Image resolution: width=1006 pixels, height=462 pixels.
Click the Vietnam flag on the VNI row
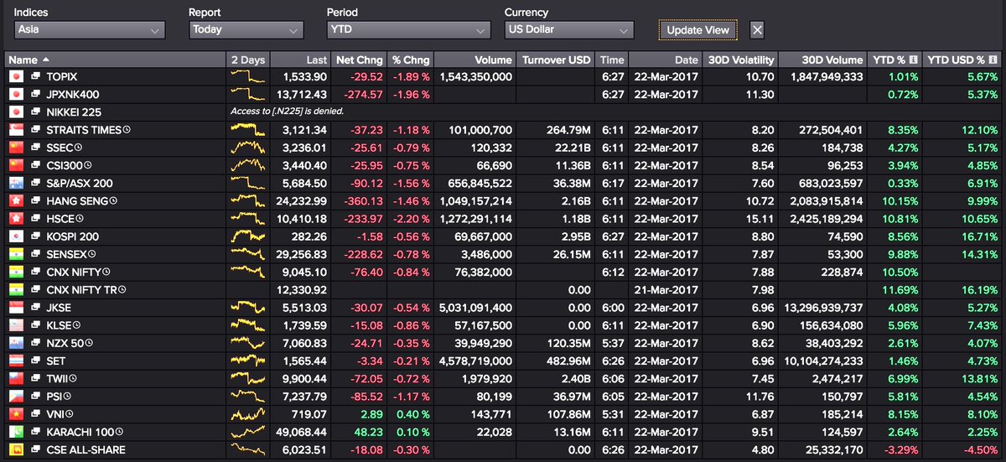pos(15,414)
